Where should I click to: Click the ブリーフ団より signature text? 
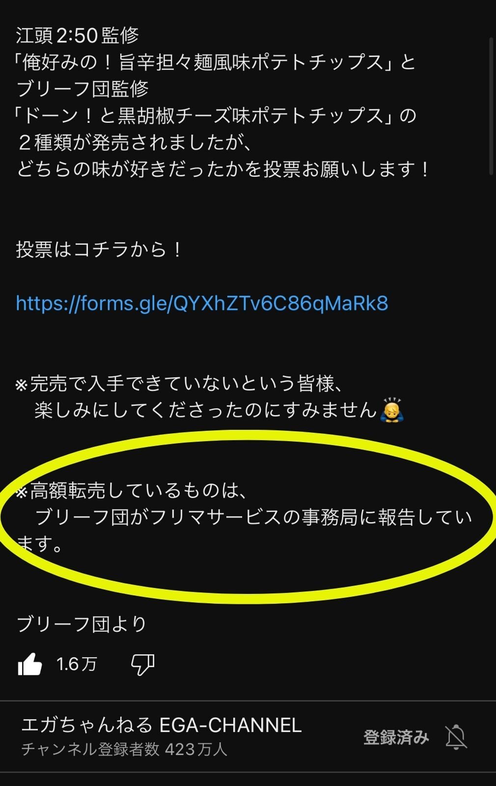tap(82, 624)
